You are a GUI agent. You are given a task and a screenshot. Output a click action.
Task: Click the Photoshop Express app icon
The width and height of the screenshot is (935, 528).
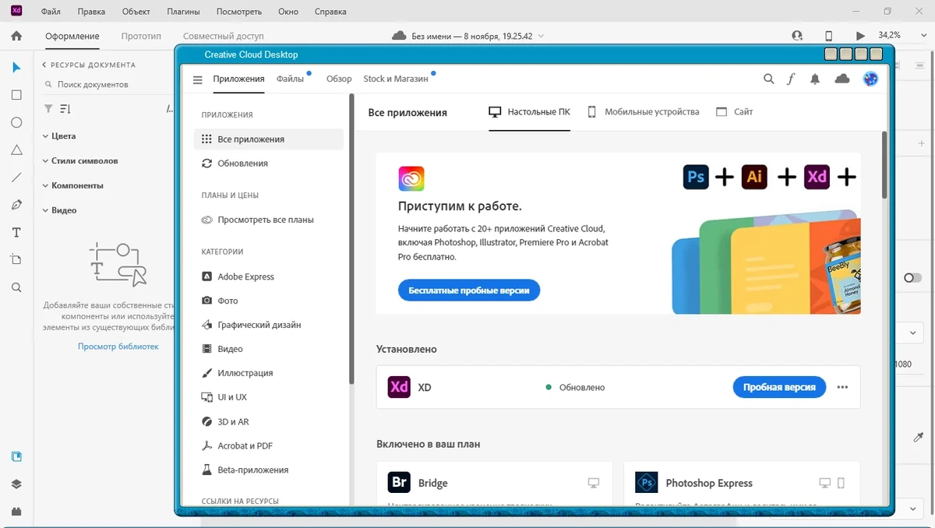tap(647, 483)
